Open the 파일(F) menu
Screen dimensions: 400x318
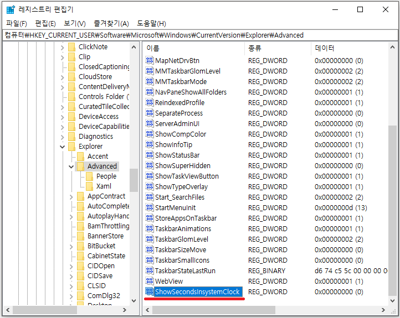click(x=16, y=24)
